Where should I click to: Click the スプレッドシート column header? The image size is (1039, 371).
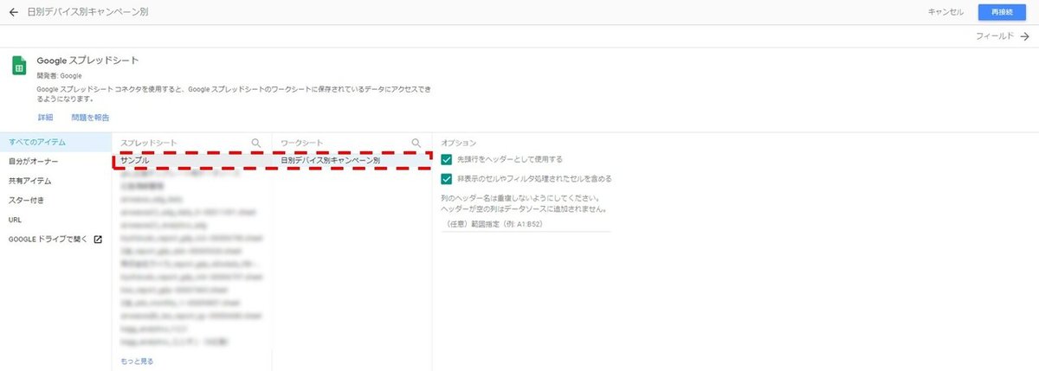(x=149, y=142)
